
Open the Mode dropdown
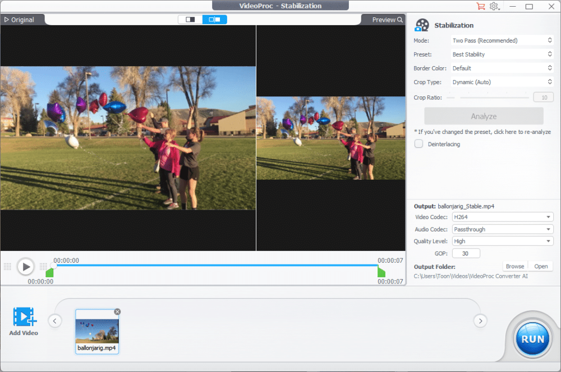(502, 40)
